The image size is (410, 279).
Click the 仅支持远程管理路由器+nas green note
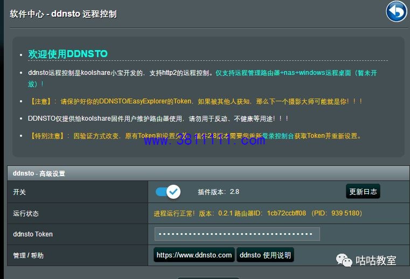click(203, 78)
